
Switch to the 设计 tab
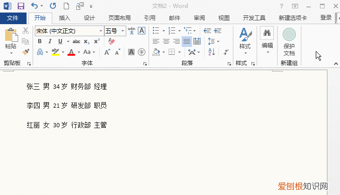pos(89,18)
